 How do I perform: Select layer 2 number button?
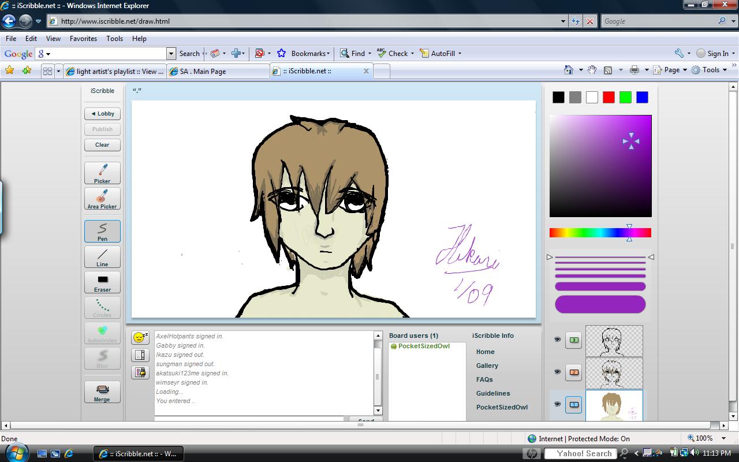click(x=574, y=372)
